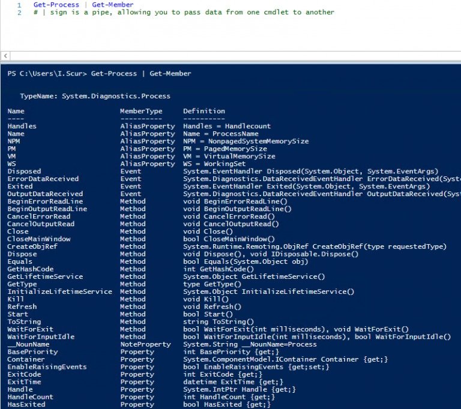Click 'Name = ProcessName' definition
Image resolution: width=461 pixels, height=409 pixels.
pos(221,134)
